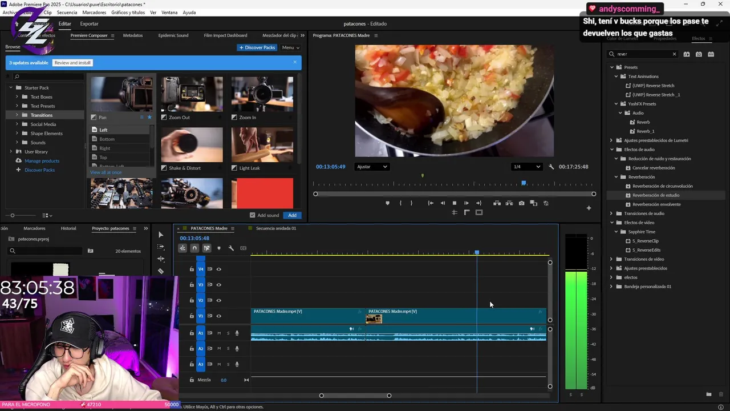Image resolution: width=730 pixels, height=411 pixels.
Task: Expand Ajustes preestablecidos de Lumetri bin
Action: [611, 140]
